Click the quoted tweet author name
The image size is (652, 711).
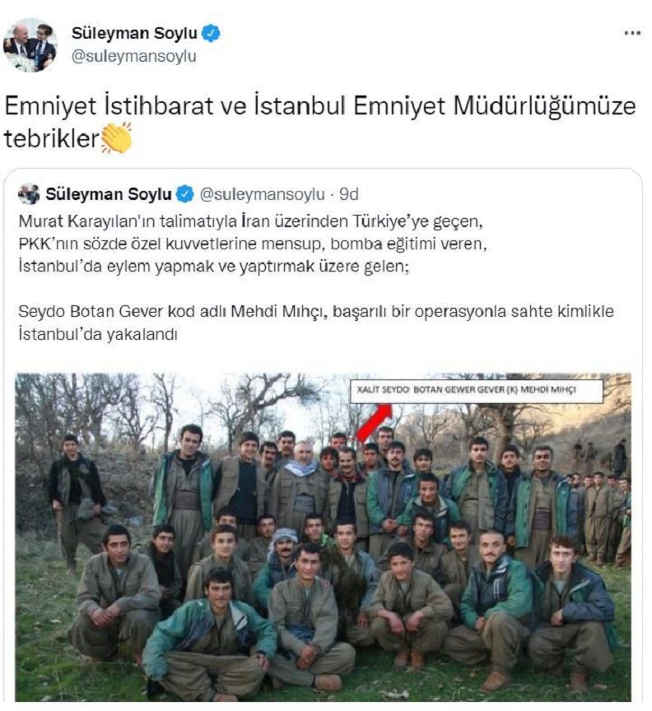(109, 194)
